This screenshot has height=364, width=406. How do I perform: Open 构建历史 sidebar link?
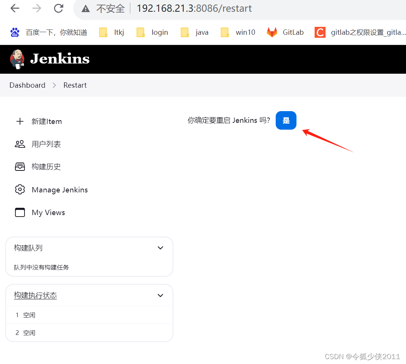(x=46, y=167)
